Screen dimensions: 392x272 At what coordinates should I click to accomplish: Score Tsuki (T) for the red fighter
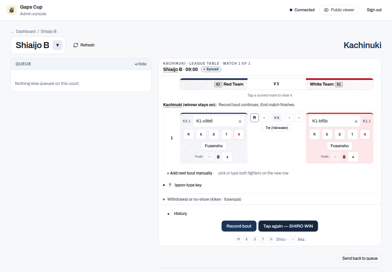click(x=227, y=134)
